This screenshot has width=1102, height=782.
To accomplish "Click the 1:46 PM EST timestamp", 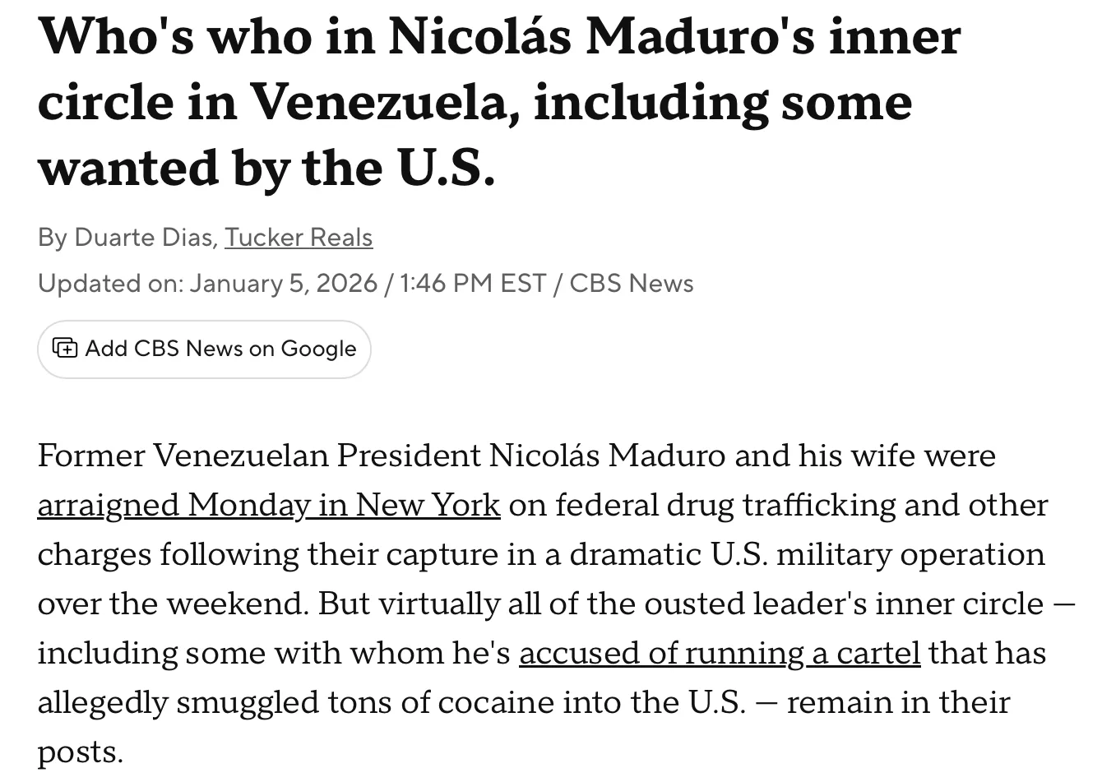I will click(473, 284).
